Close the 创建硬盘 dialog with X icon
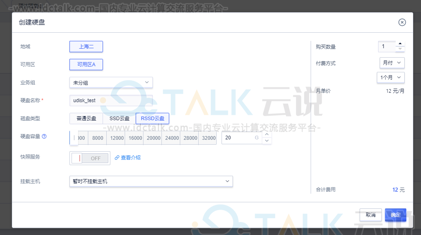Screen dimensions: 421x235 click(x=402, y=22)
